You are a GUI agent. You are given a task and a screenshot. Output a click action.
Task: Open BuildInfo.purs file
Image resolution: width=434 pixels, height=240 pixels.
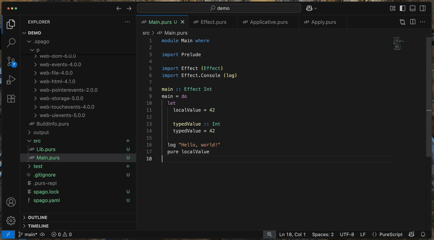coord(78,124)
